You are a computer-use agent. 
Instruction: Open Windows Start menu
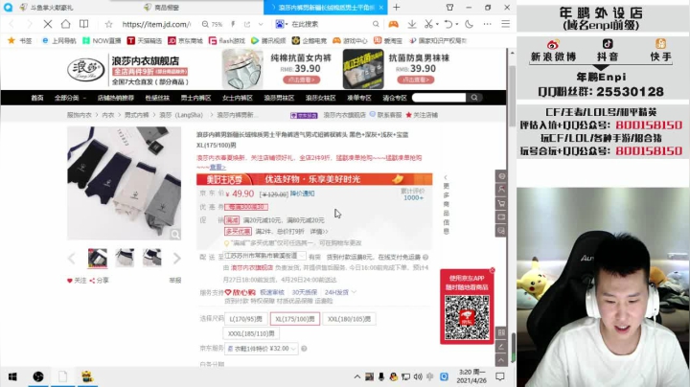coord(12,376)
